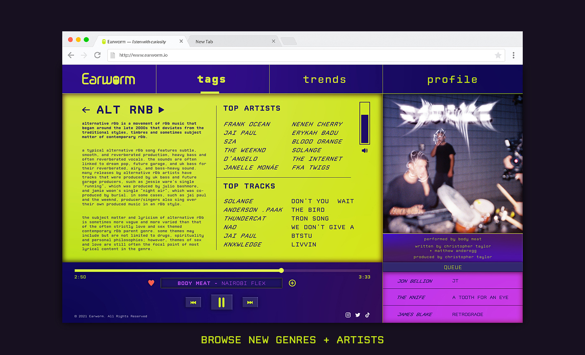Select artist SZA
Image resolution: width=585 pixels, height=355 pixels.
[230, 142]
